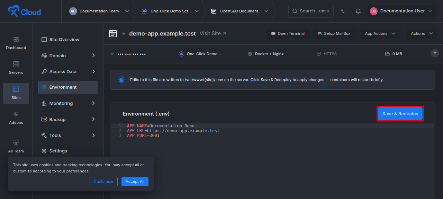
Task: Click Setup MailBox button
Action: (334, 33)
